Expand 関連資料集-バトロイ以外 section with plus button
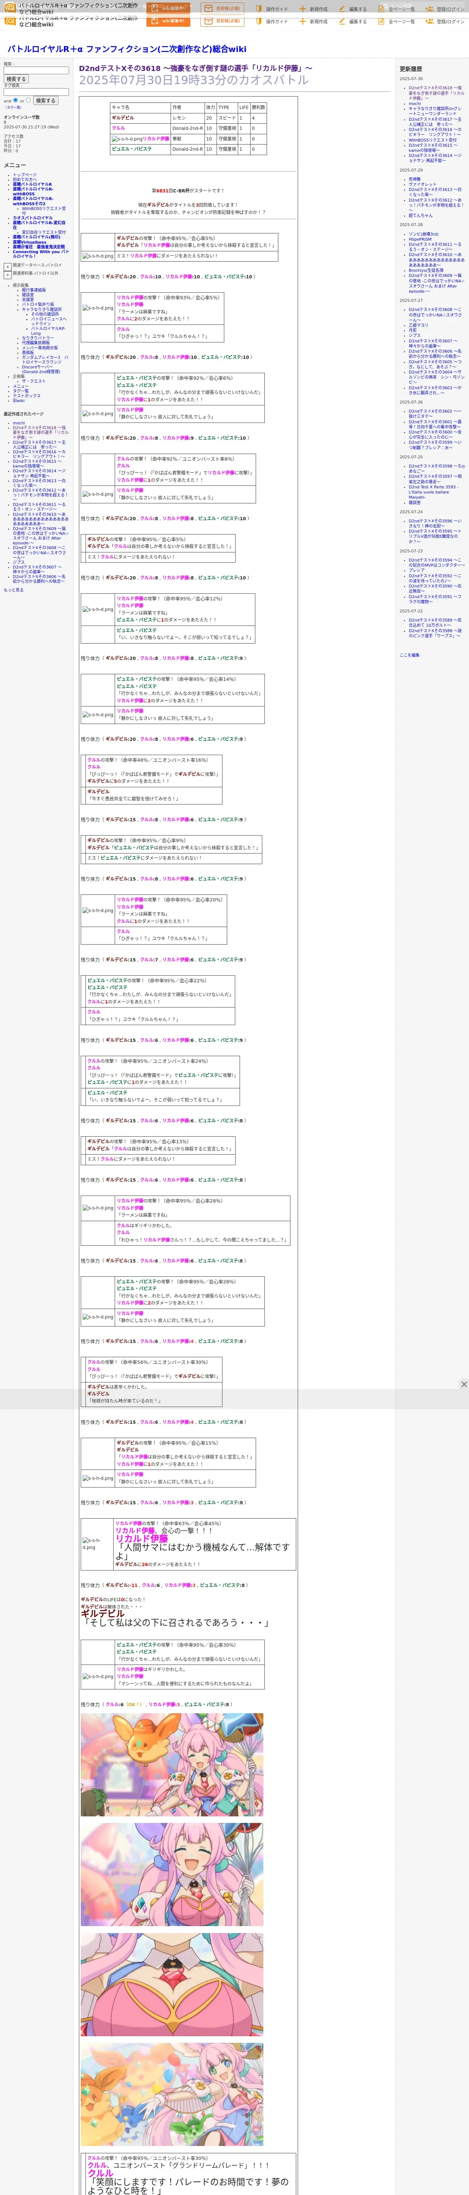 pyautogui.click(x=8, y=274)
